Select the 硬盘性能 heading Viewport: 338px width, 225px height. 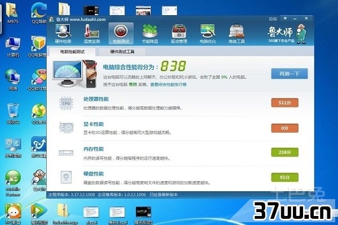[94, 174]
